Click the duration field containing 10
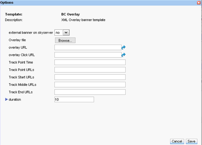 point(74,99)
